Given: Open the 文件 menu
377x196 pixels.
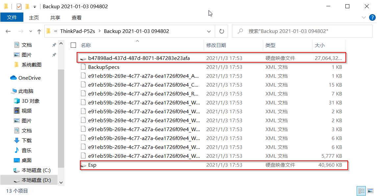Looking at the screenshot, I should (x=12, y=17).
